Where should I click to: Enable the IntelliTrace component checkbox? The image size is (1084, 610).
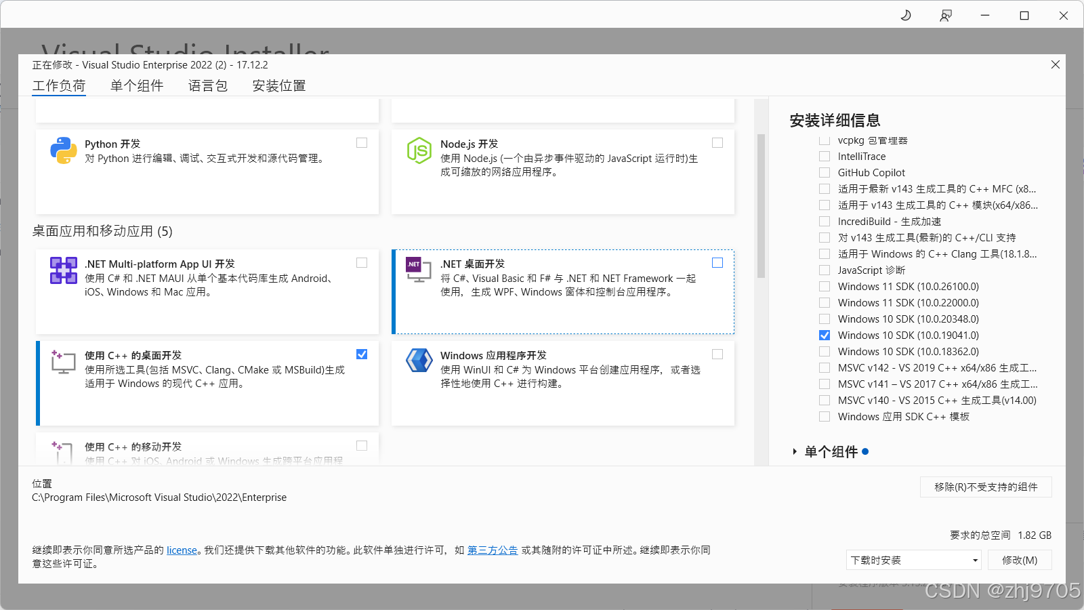825,157
